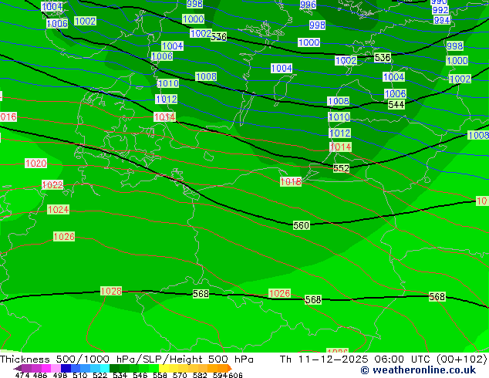
Task: Click the legend value 486
Action: 40,375
